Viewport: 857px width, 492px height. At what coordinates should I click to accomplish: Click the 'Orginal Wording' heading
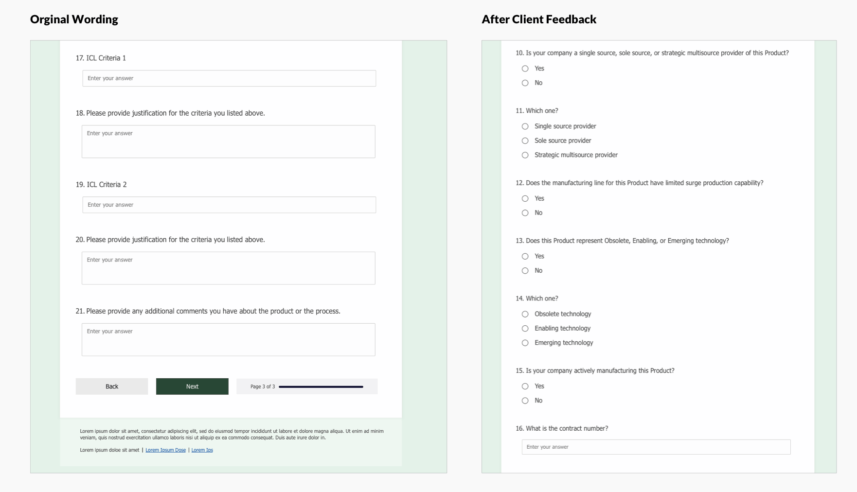click(74, 19)
